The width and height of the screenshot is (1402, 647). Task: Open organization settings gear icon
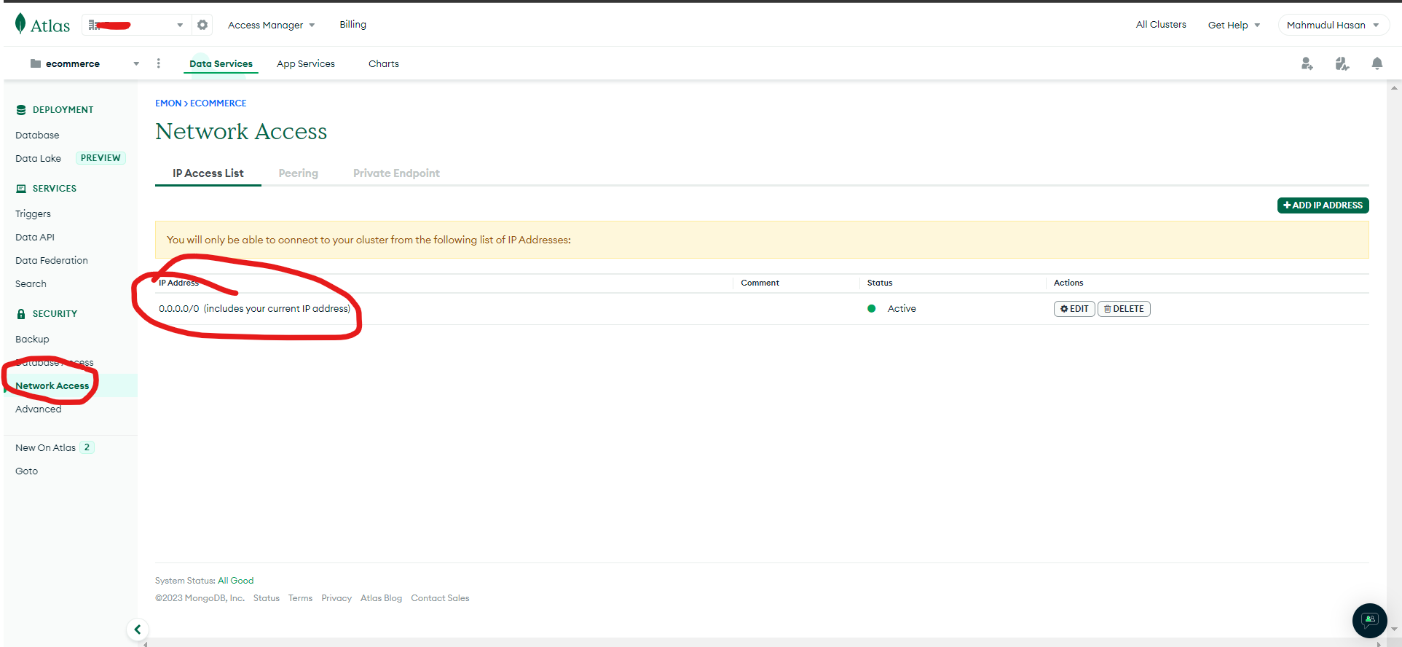[x=202, y=25]
